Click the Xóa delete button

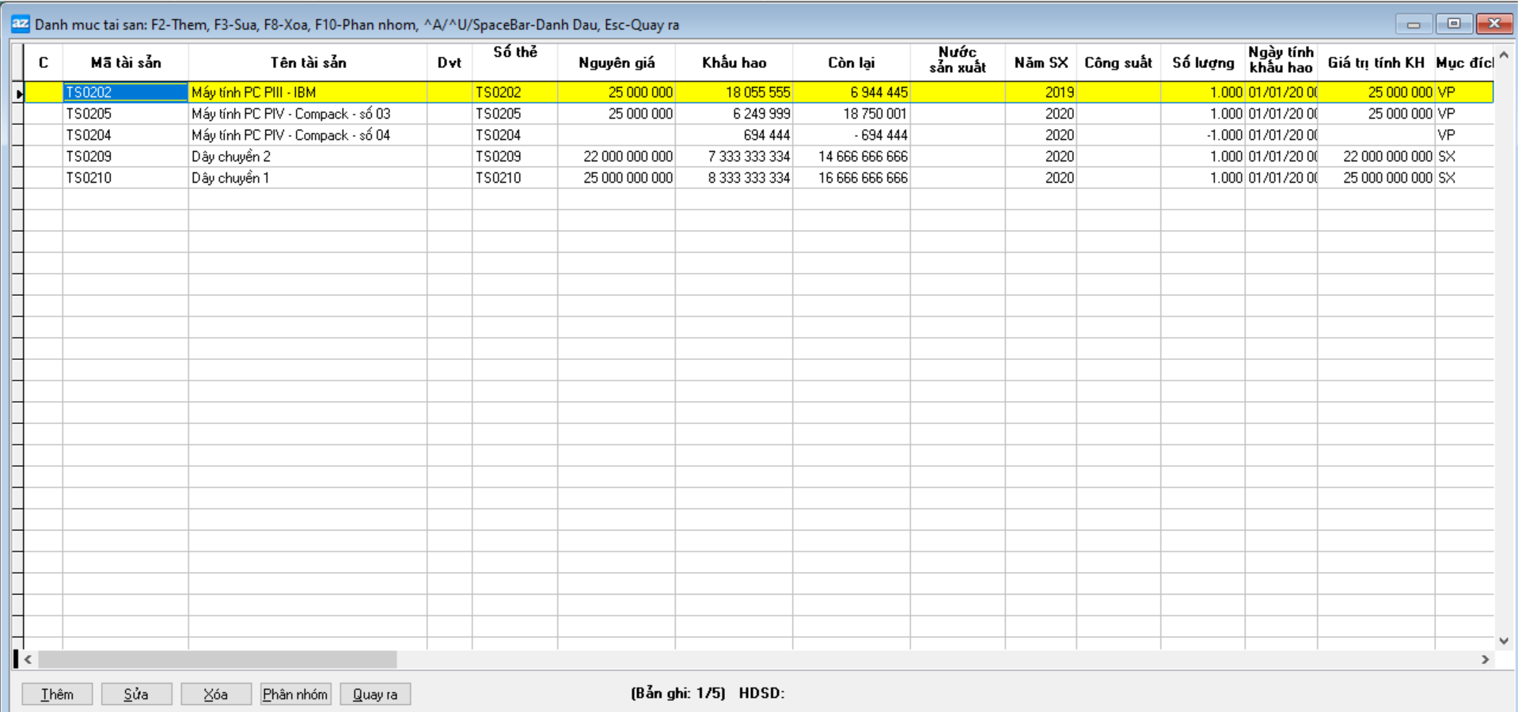(x=215, y=694)
